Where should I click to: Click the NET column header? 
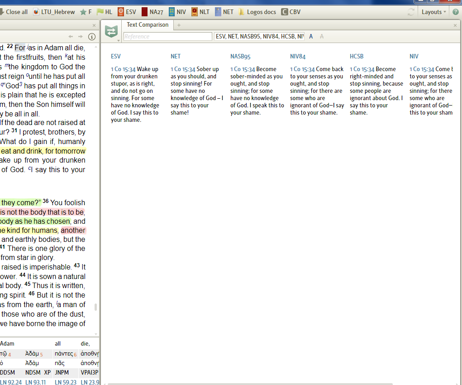176,56
